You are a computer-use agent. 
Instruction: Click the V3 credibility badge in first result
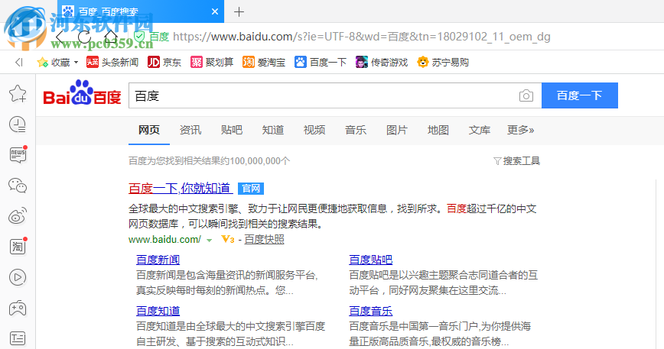coord(227,240)
